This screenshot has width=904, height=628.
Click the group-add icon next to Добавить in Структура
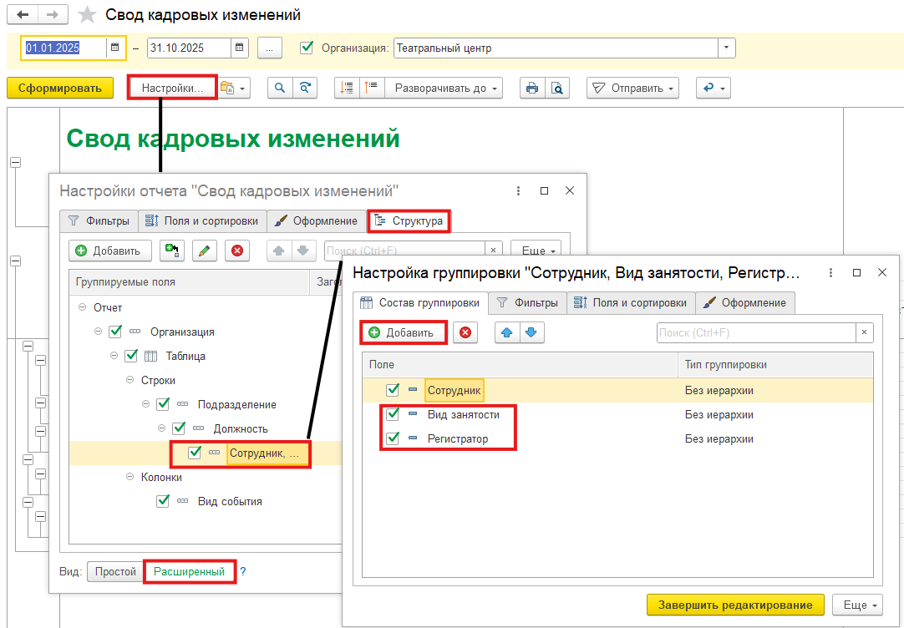pyautogui.click(x=172, y=251)
